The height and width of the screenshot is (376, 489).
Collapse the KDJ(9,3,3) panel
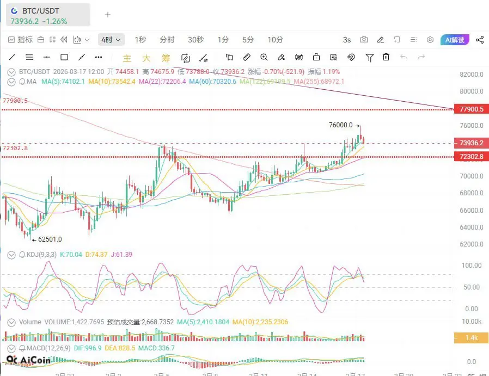coord(11,255)
